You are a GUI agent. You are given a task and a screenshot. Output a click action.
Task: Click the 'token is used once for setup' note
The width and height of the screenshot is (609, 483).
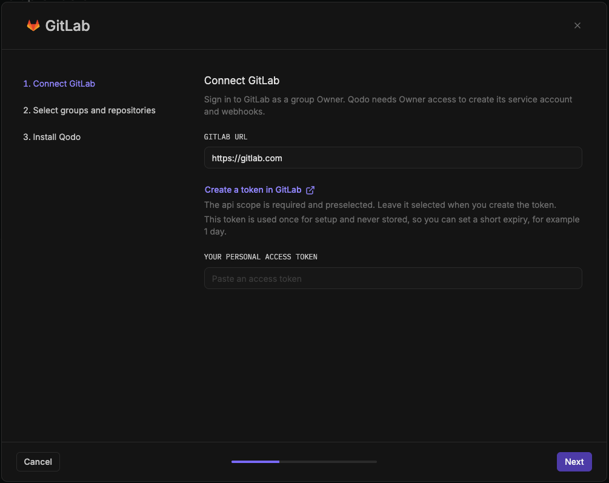pos(392,225)
